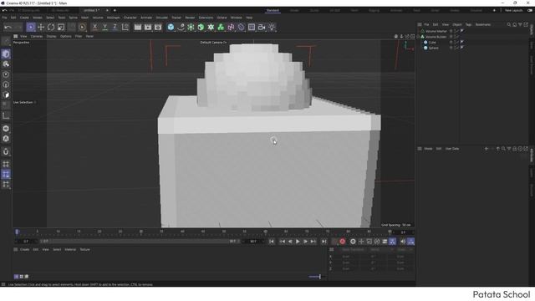Screen dimensions: 535x301
Task: Open Mode menu in Attribute Manager
Action: 428,149
